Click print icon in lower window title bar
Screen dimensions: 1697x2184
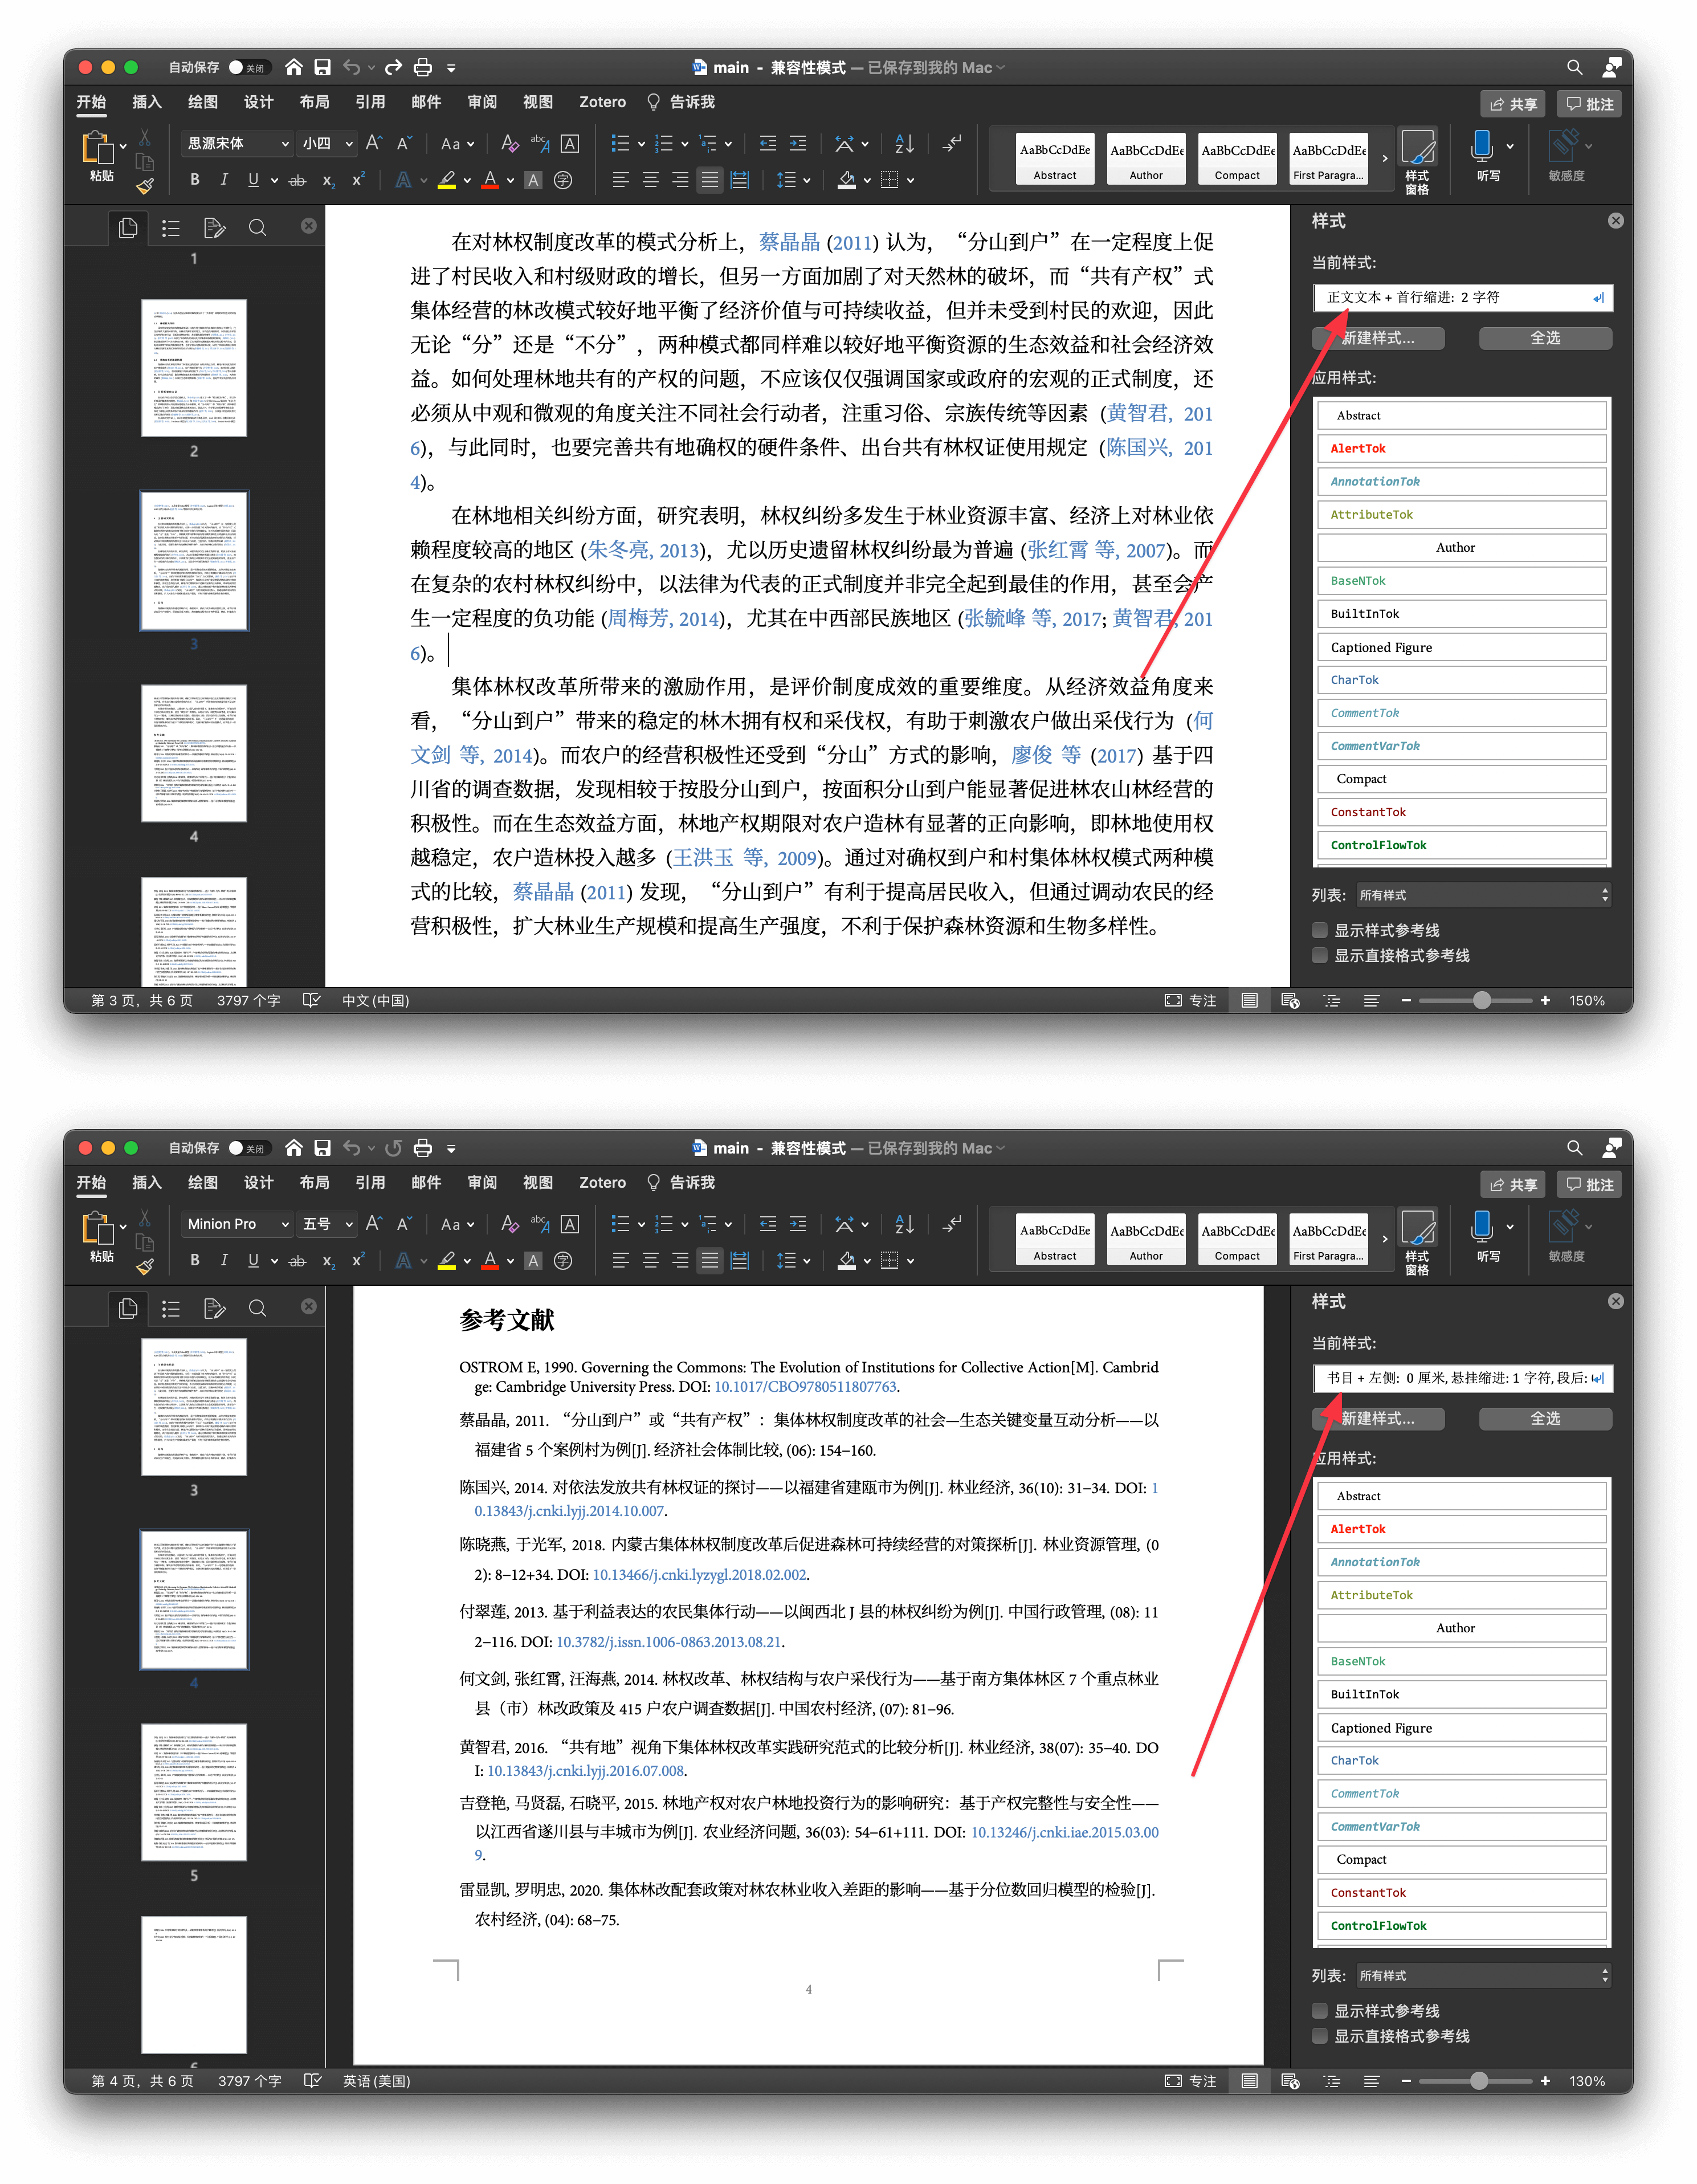point(423,1148)
